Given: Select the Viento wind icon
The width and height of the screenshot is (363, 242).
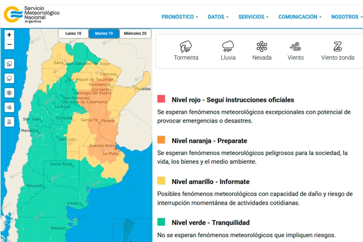Looking at the screenshot, I should coord(295,47).
